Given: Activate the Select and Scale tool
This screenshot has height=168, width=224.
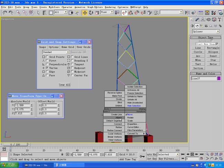Looking at the screenshot, I should [x=97, y=13].
